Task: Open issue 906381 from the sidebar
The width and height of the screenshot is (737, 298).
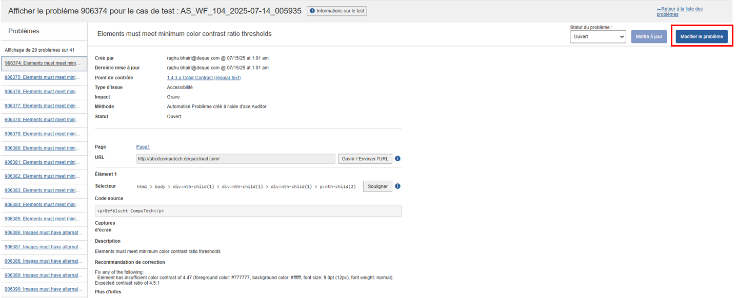Action: tap(43, 162)
